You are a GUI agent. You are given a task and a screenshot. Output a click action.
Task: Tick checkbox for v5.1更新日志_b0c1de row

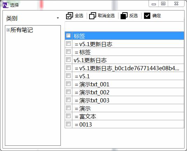[69, 68]
